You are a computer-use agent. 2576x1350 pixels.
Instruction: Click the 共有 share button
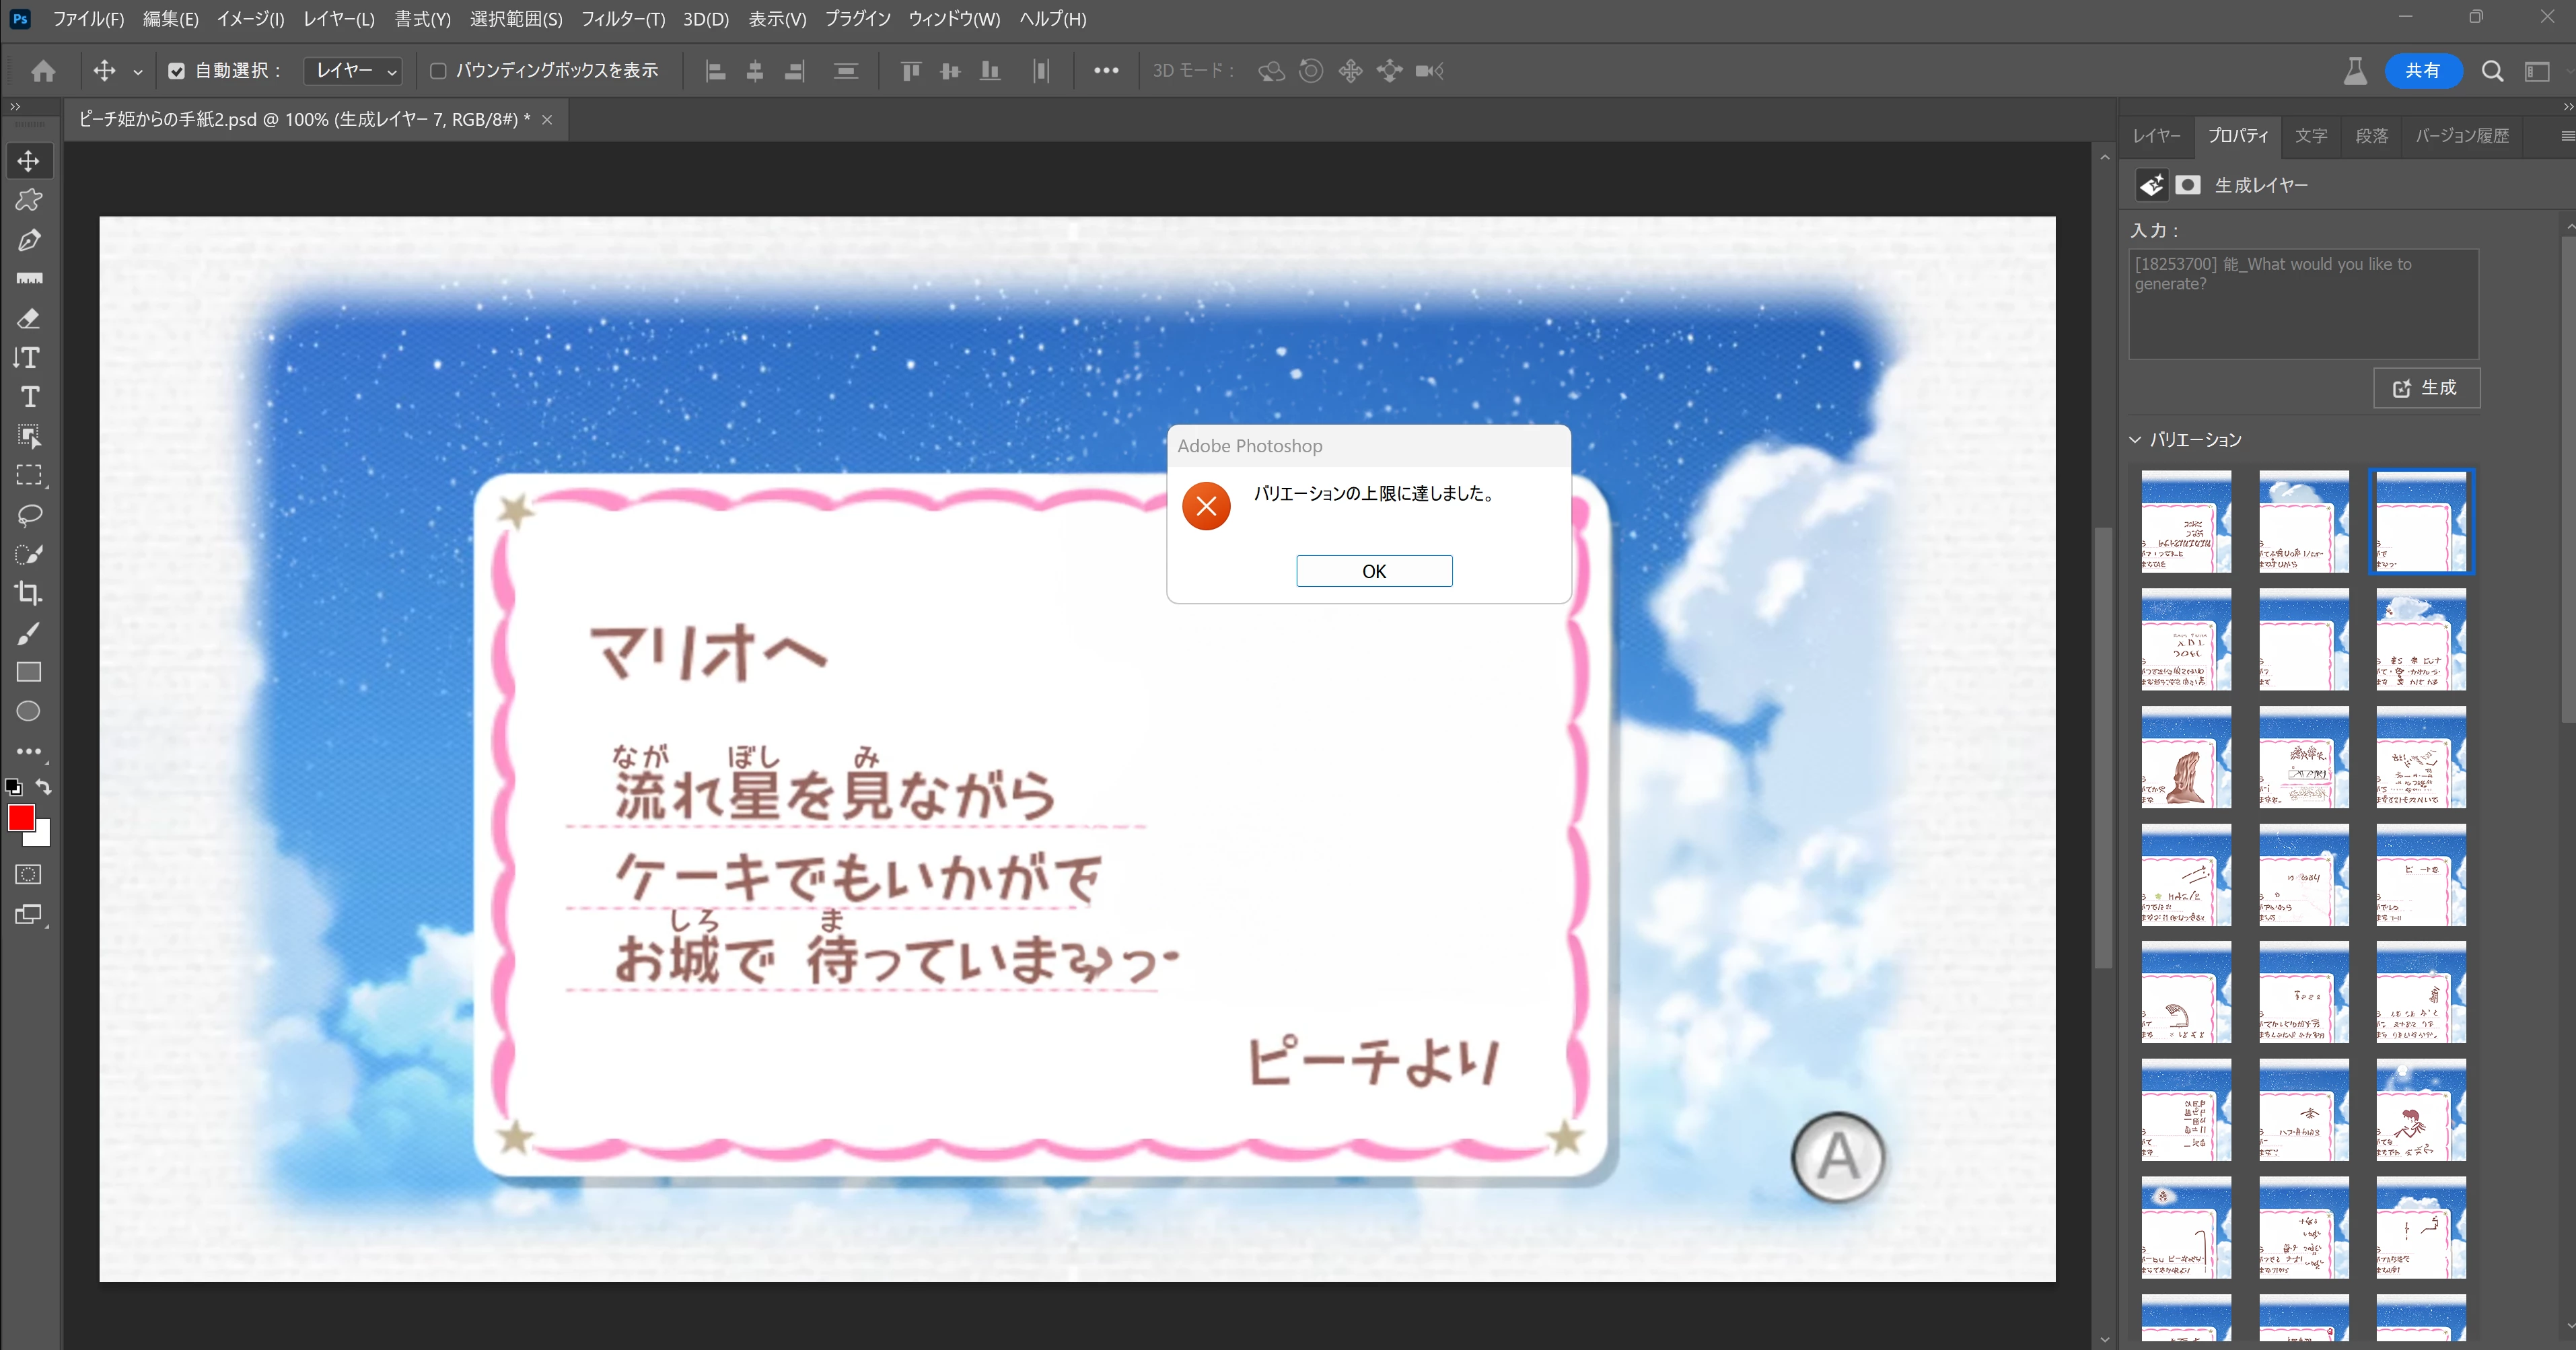2422,71
